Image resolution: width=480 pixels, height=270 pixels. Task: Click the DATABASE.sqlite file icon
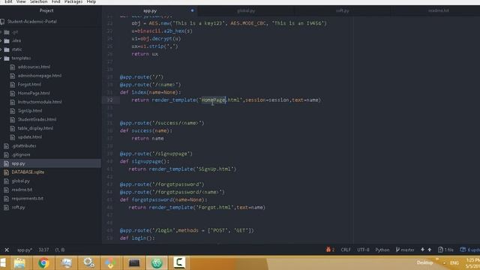pos(7,172)
